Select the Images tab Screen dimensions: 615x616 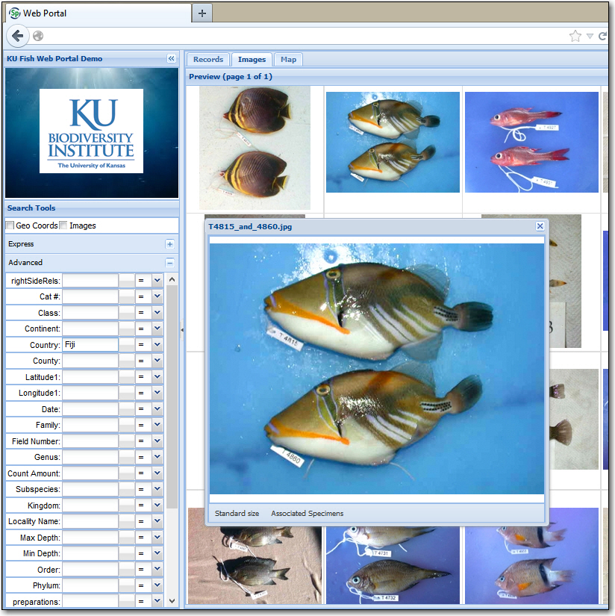click(252, 59)
